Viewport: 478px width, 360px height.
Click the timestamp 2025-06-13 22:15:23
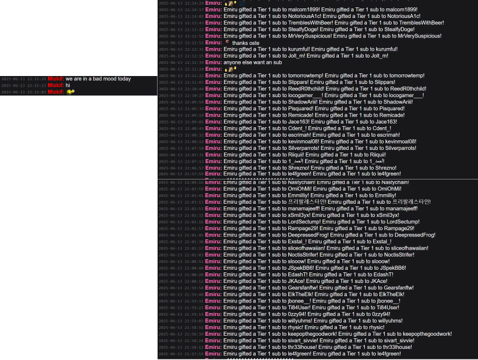24,86
